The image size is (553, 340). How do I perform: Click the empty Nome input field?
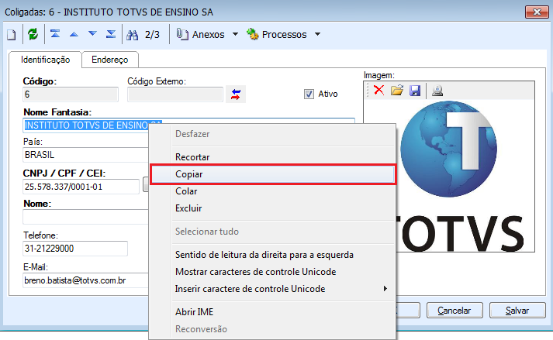pos(85,217)
